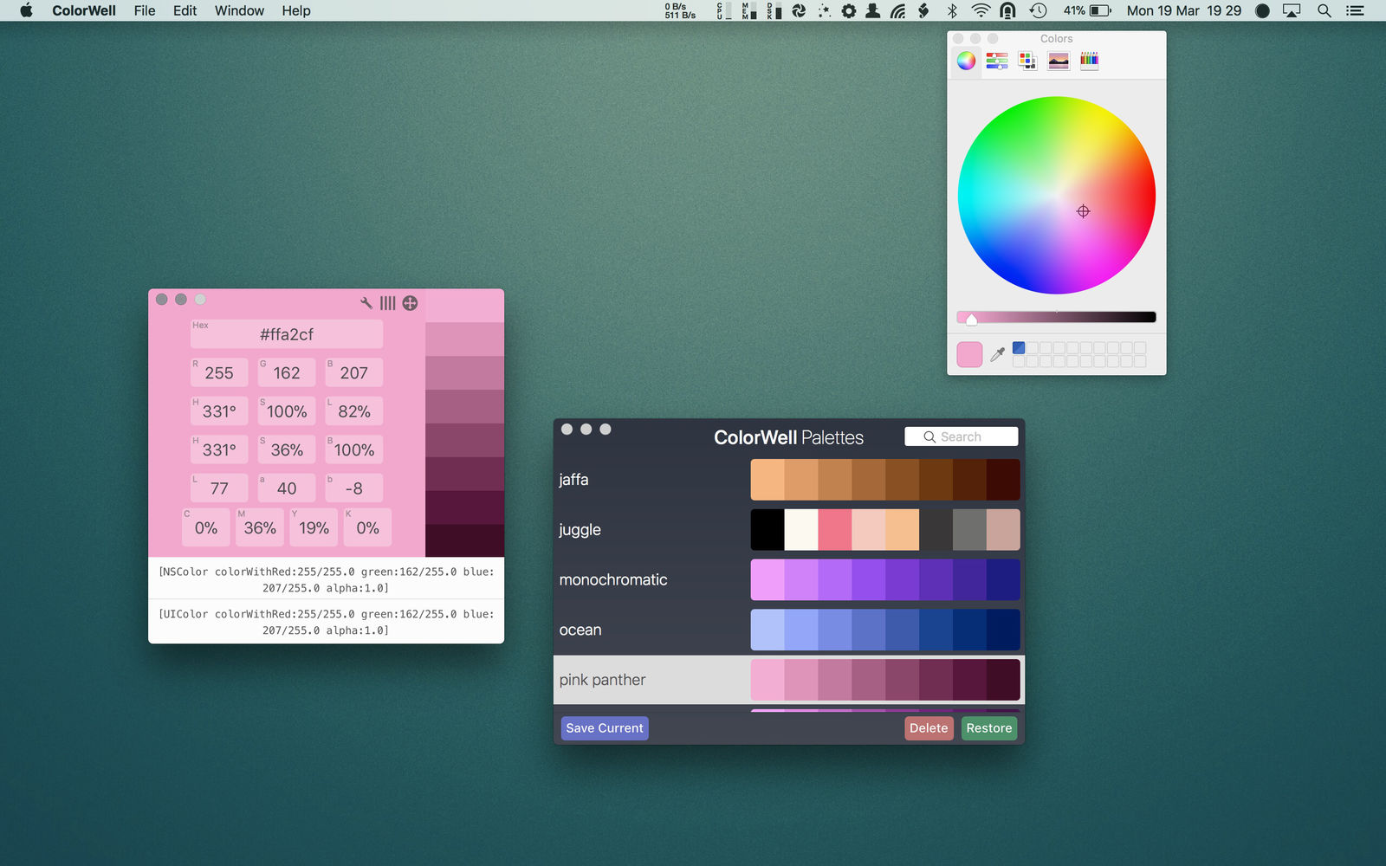Click the Restore button
The image size is (1386, 866).
(x=989, y=728)
